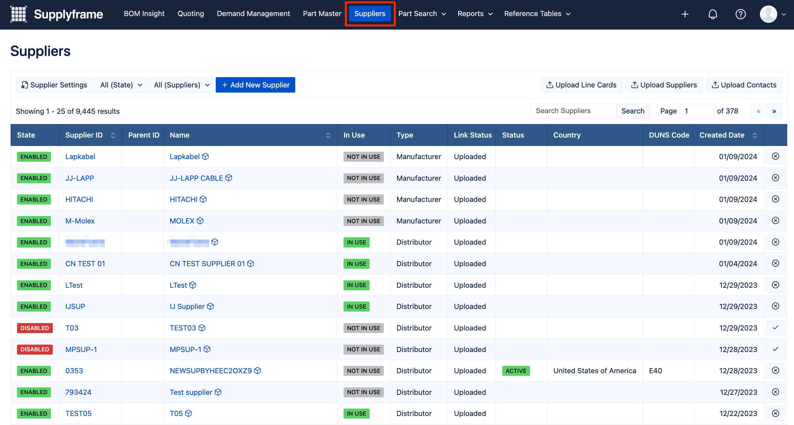Click the cube icon next to HITACHI name
Screen dimensions: 794x425
(203, 199)
